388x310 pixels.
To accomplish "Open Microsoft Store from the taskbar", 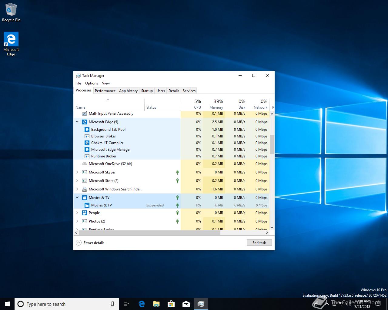I will (171, 304).
